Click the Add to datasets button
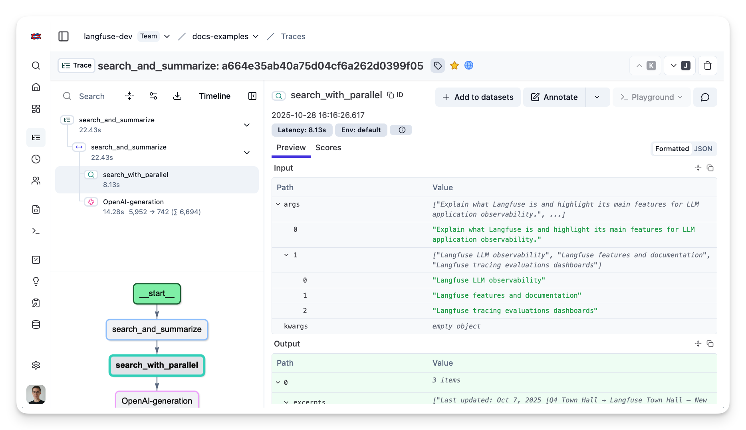This screenshot has width=746, height=430. coord(478,97)
